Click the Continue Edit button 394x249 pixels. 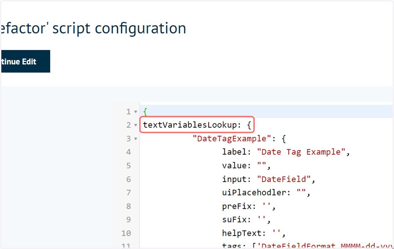coord(25,61)
